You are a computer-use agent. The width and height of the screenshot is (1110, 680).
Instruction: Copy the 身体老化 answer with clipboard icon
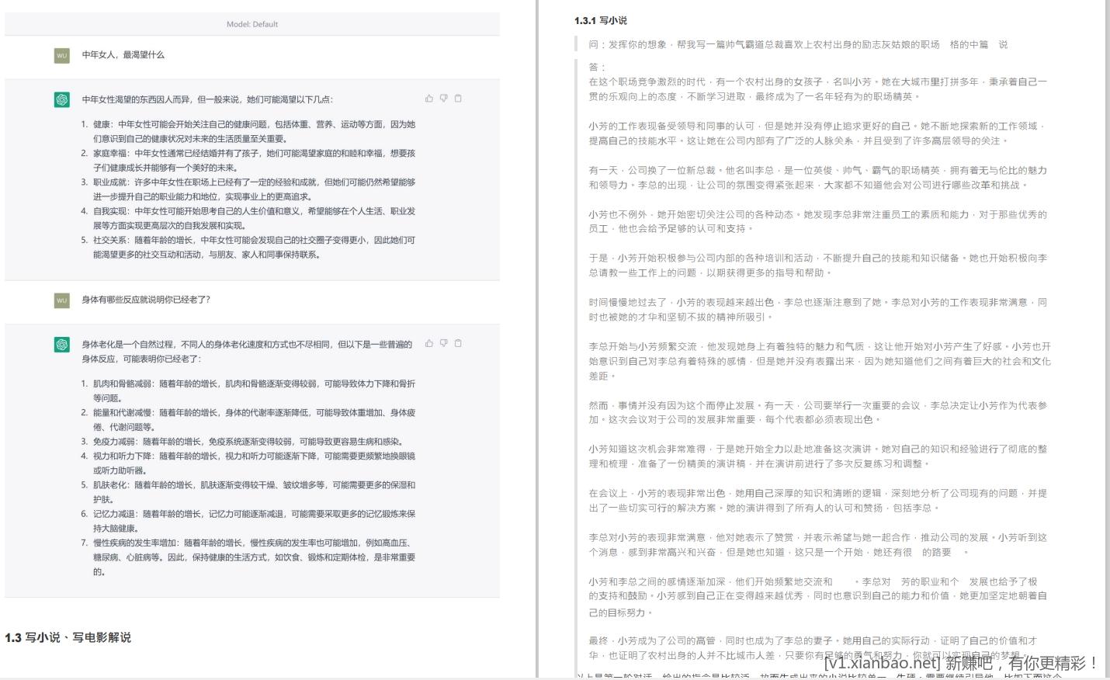pyautogui.click(x=458, y=343)
